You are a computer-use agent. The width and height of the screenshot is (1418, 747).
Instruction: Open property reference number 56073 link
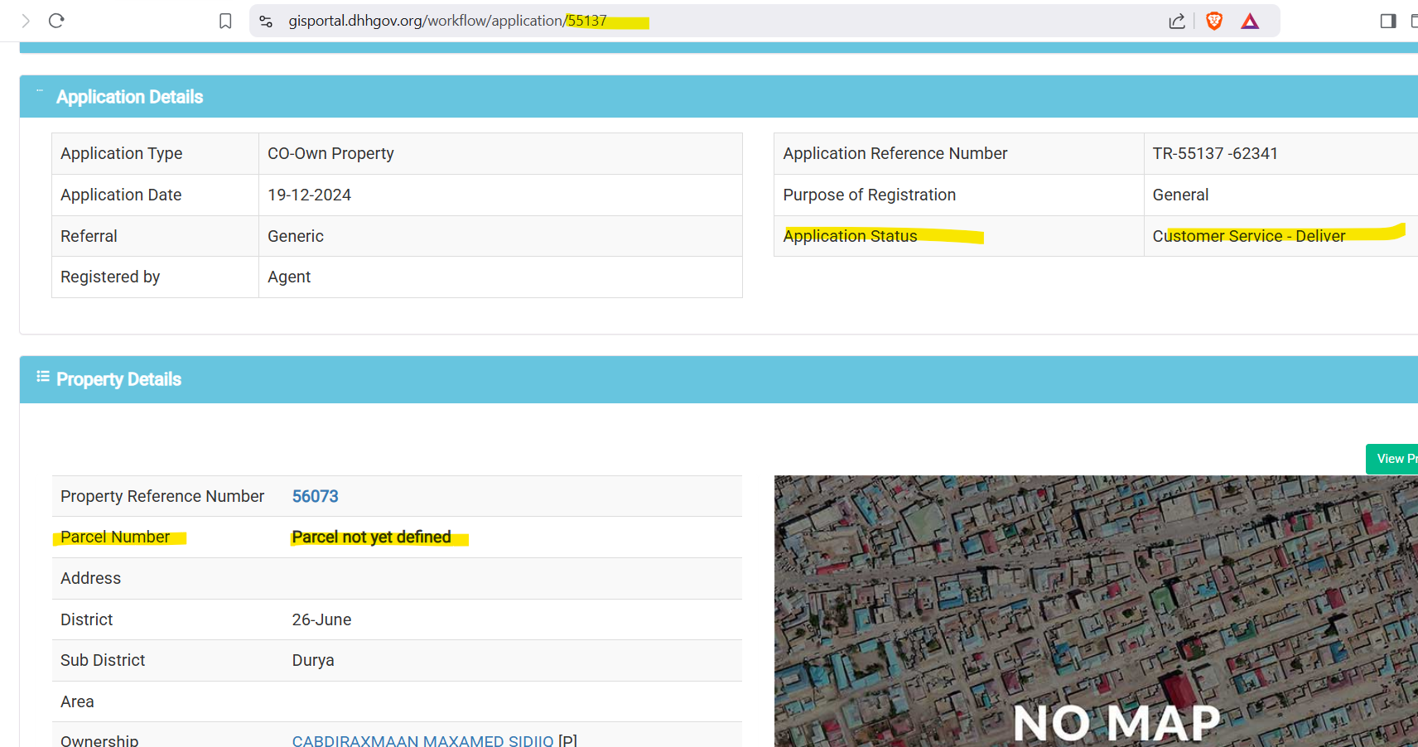click(x=315, y=496)
